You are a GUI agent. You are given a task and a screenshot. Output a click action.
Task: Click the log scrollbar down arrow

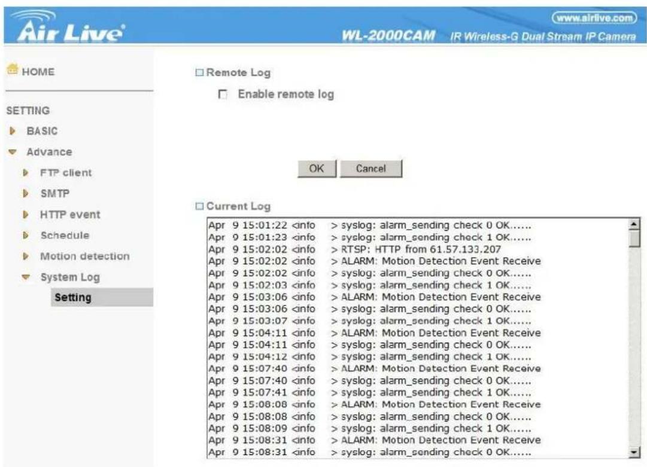[634, 452]
